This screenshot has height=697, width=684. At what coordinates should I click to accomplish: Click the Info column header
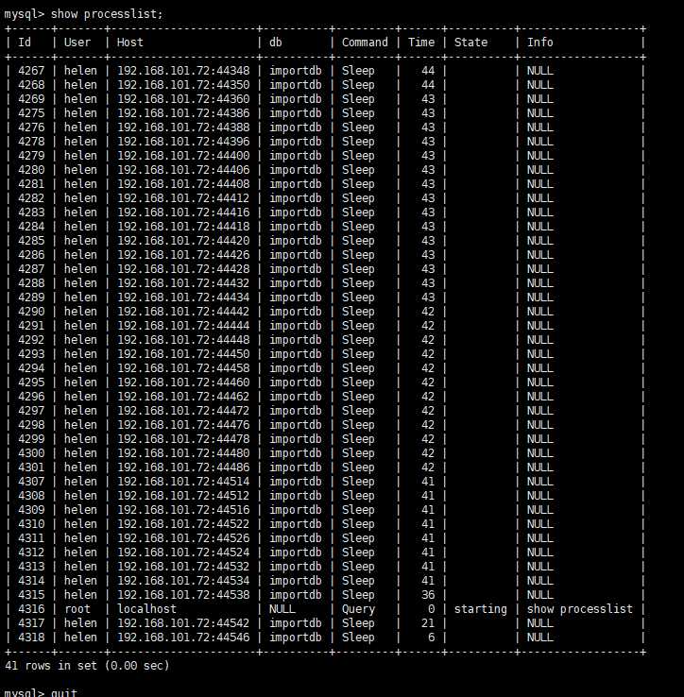pyautogui.click(x=539, y=42)
